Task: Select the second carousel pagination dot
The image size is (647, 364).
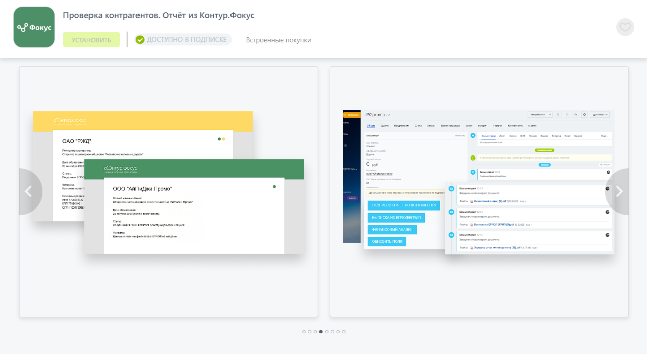Action: click(310, 332)
